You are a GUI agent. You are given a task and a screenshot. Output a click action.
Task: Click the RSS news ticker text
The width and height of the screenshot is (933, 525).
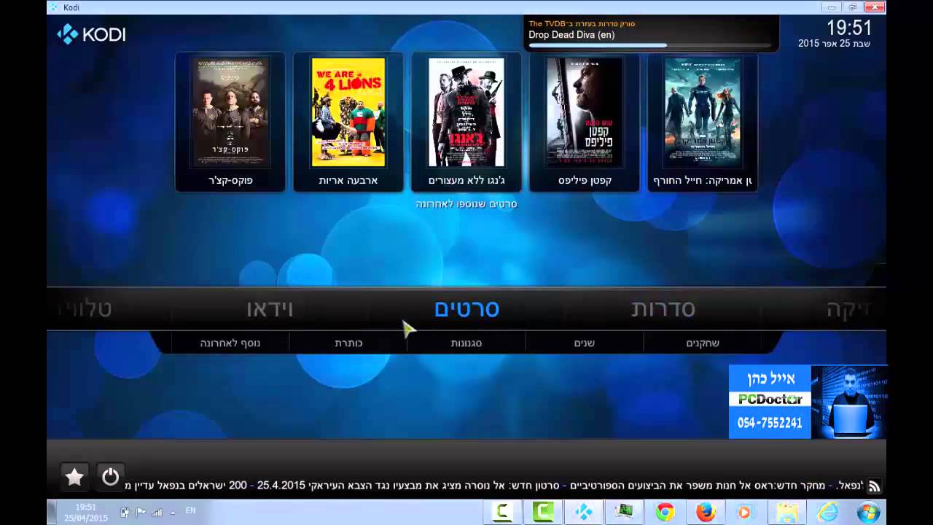tap(493, 486)
